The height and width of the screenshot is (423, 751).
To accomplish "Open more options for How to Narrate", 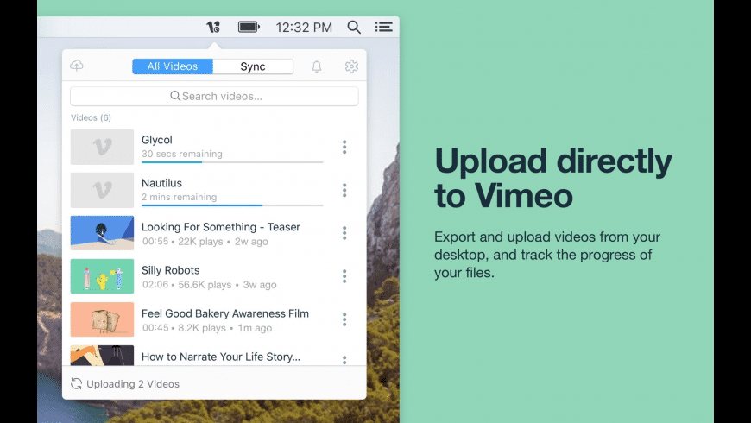I will (x=344, y=360).
